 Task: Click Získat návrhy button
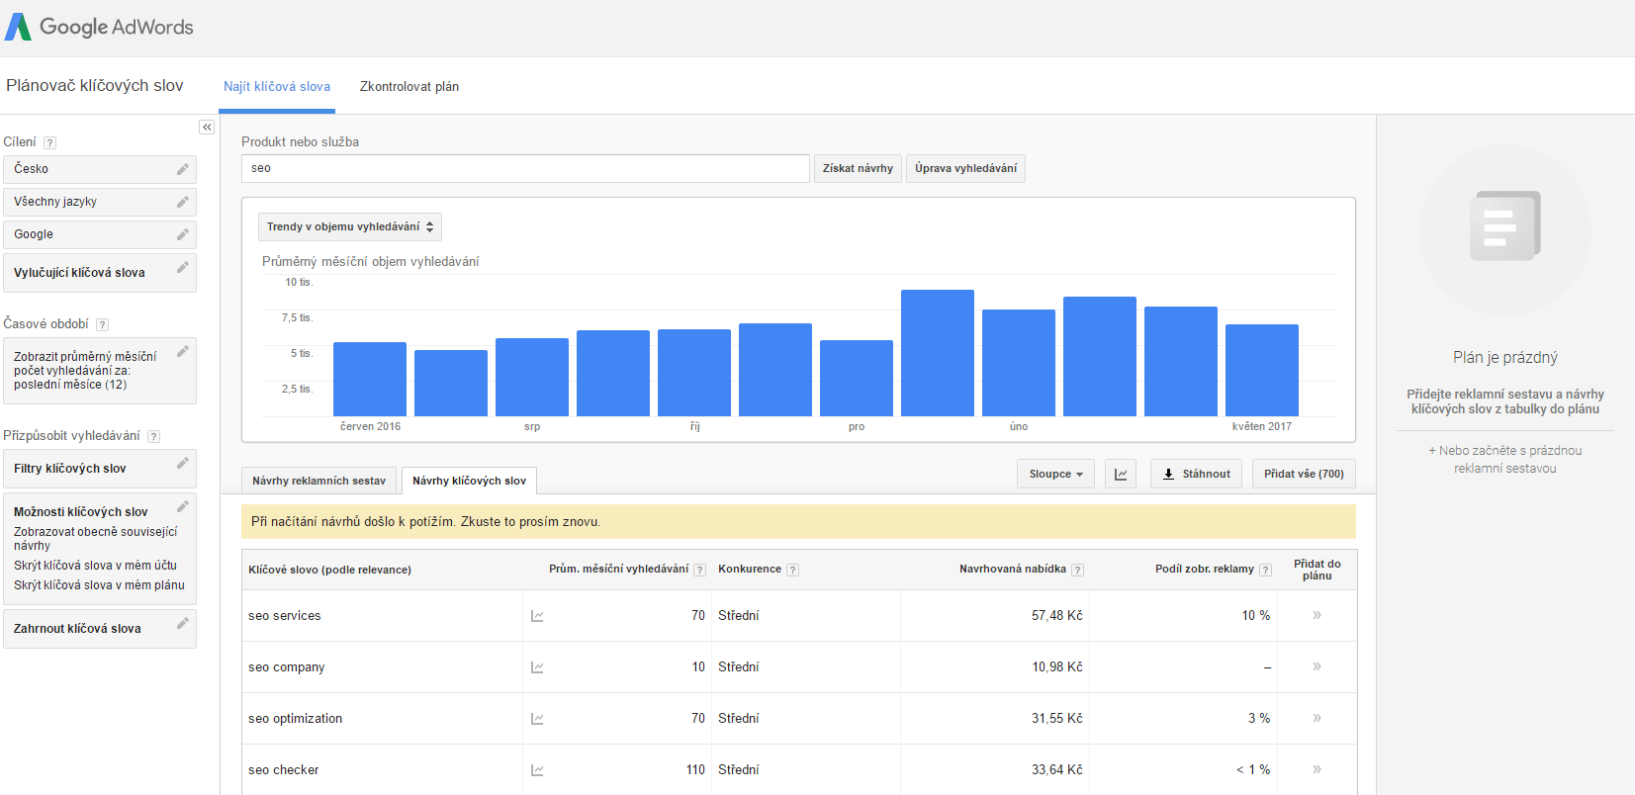click(858, 168)
